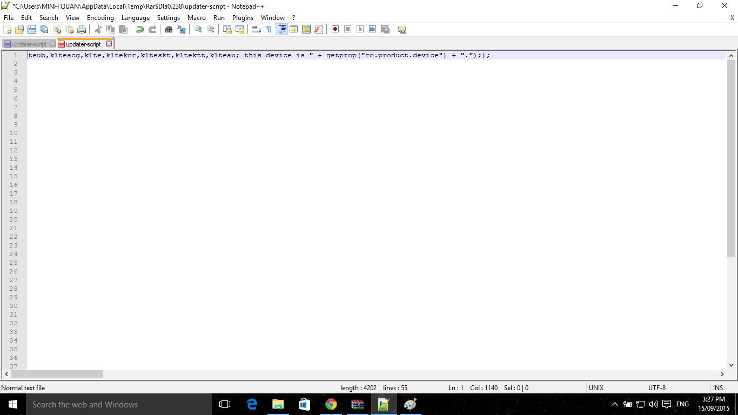Open the Document Map toolbar icon

(306, 29)
